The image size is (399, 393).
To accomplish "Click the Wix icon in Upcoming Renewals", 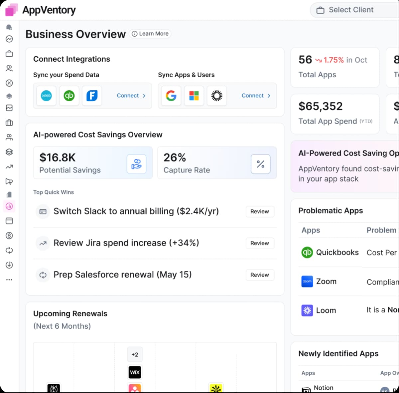I will [x=135, y=372].
